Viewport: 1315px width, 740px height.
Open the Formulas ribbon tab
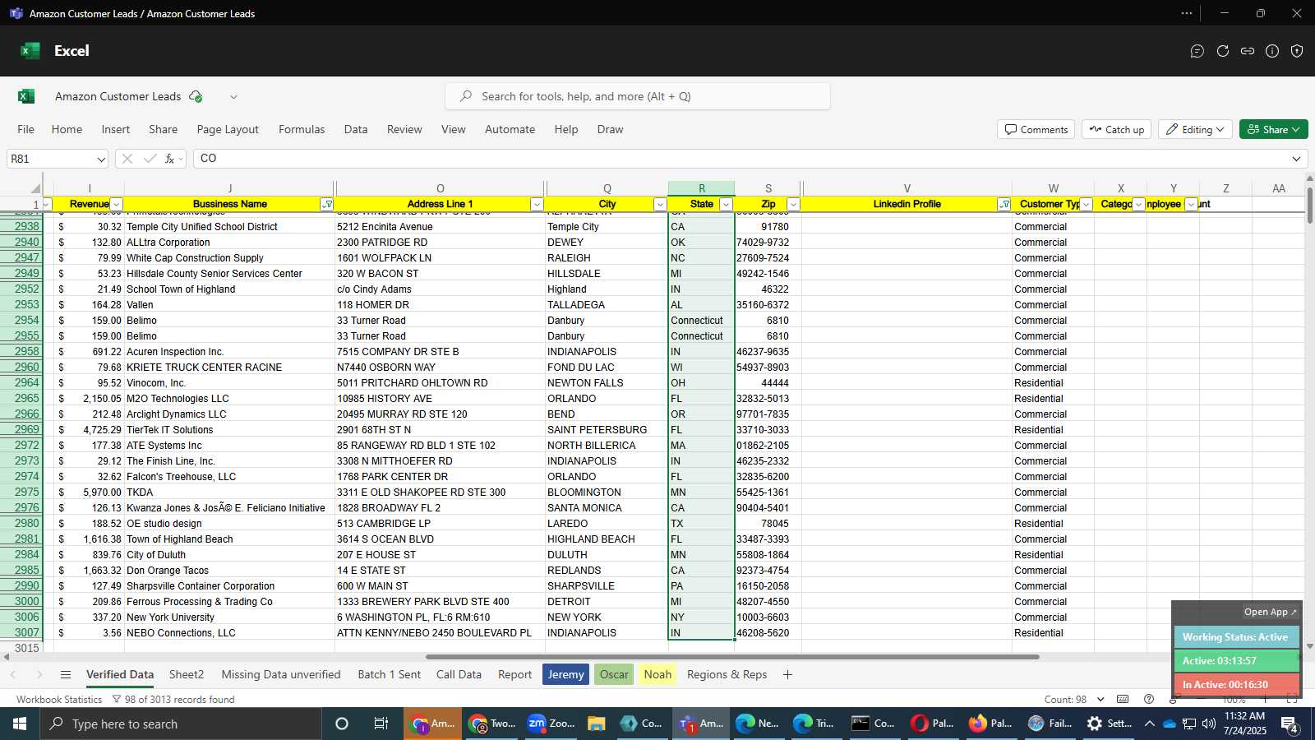point(302,129)
